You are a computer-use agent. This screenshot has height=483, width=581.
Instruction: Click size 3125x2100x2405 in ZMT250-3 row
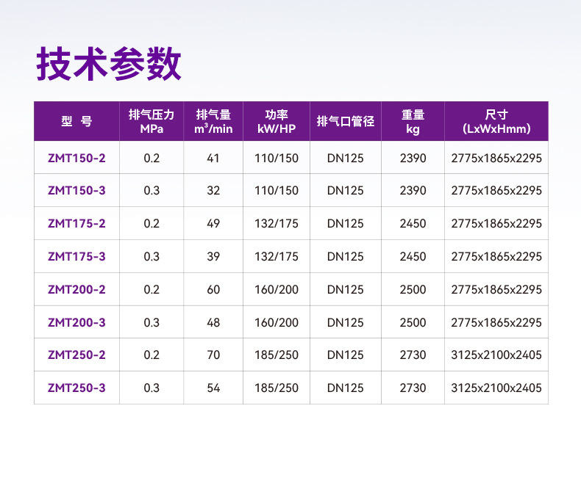[x=496, y=388]
